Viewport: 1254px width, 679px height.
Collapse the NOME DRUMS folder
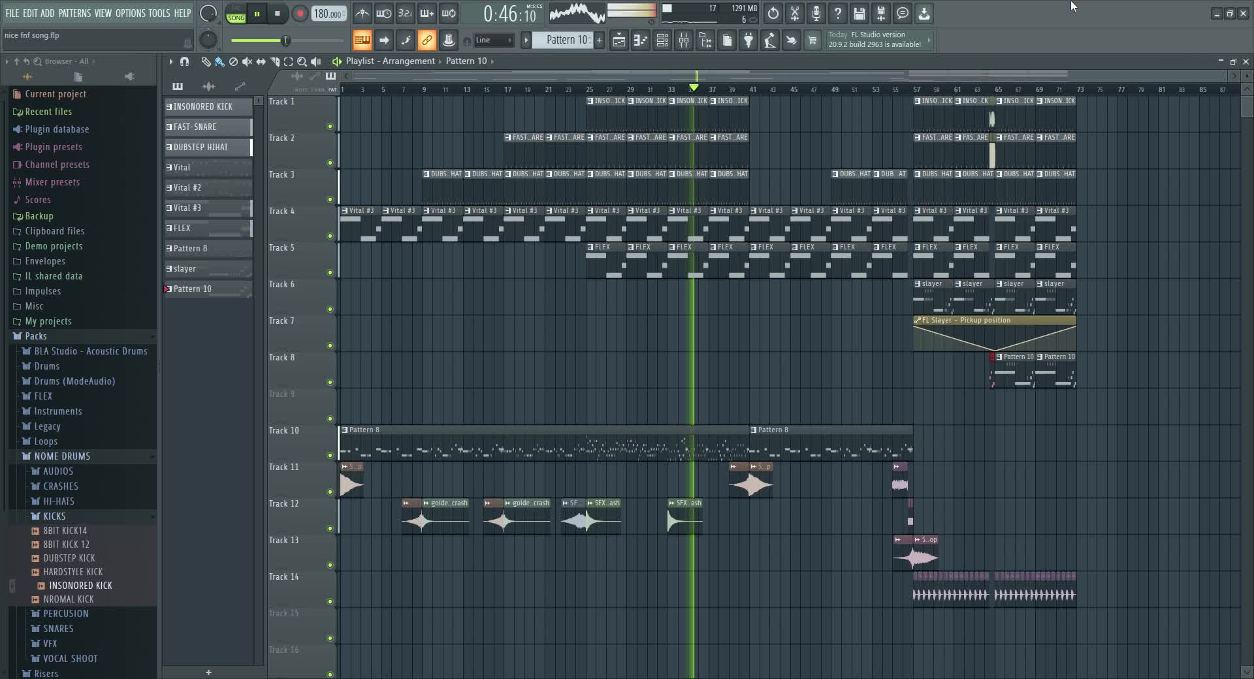pyautogui.click(x=62, y=456)
